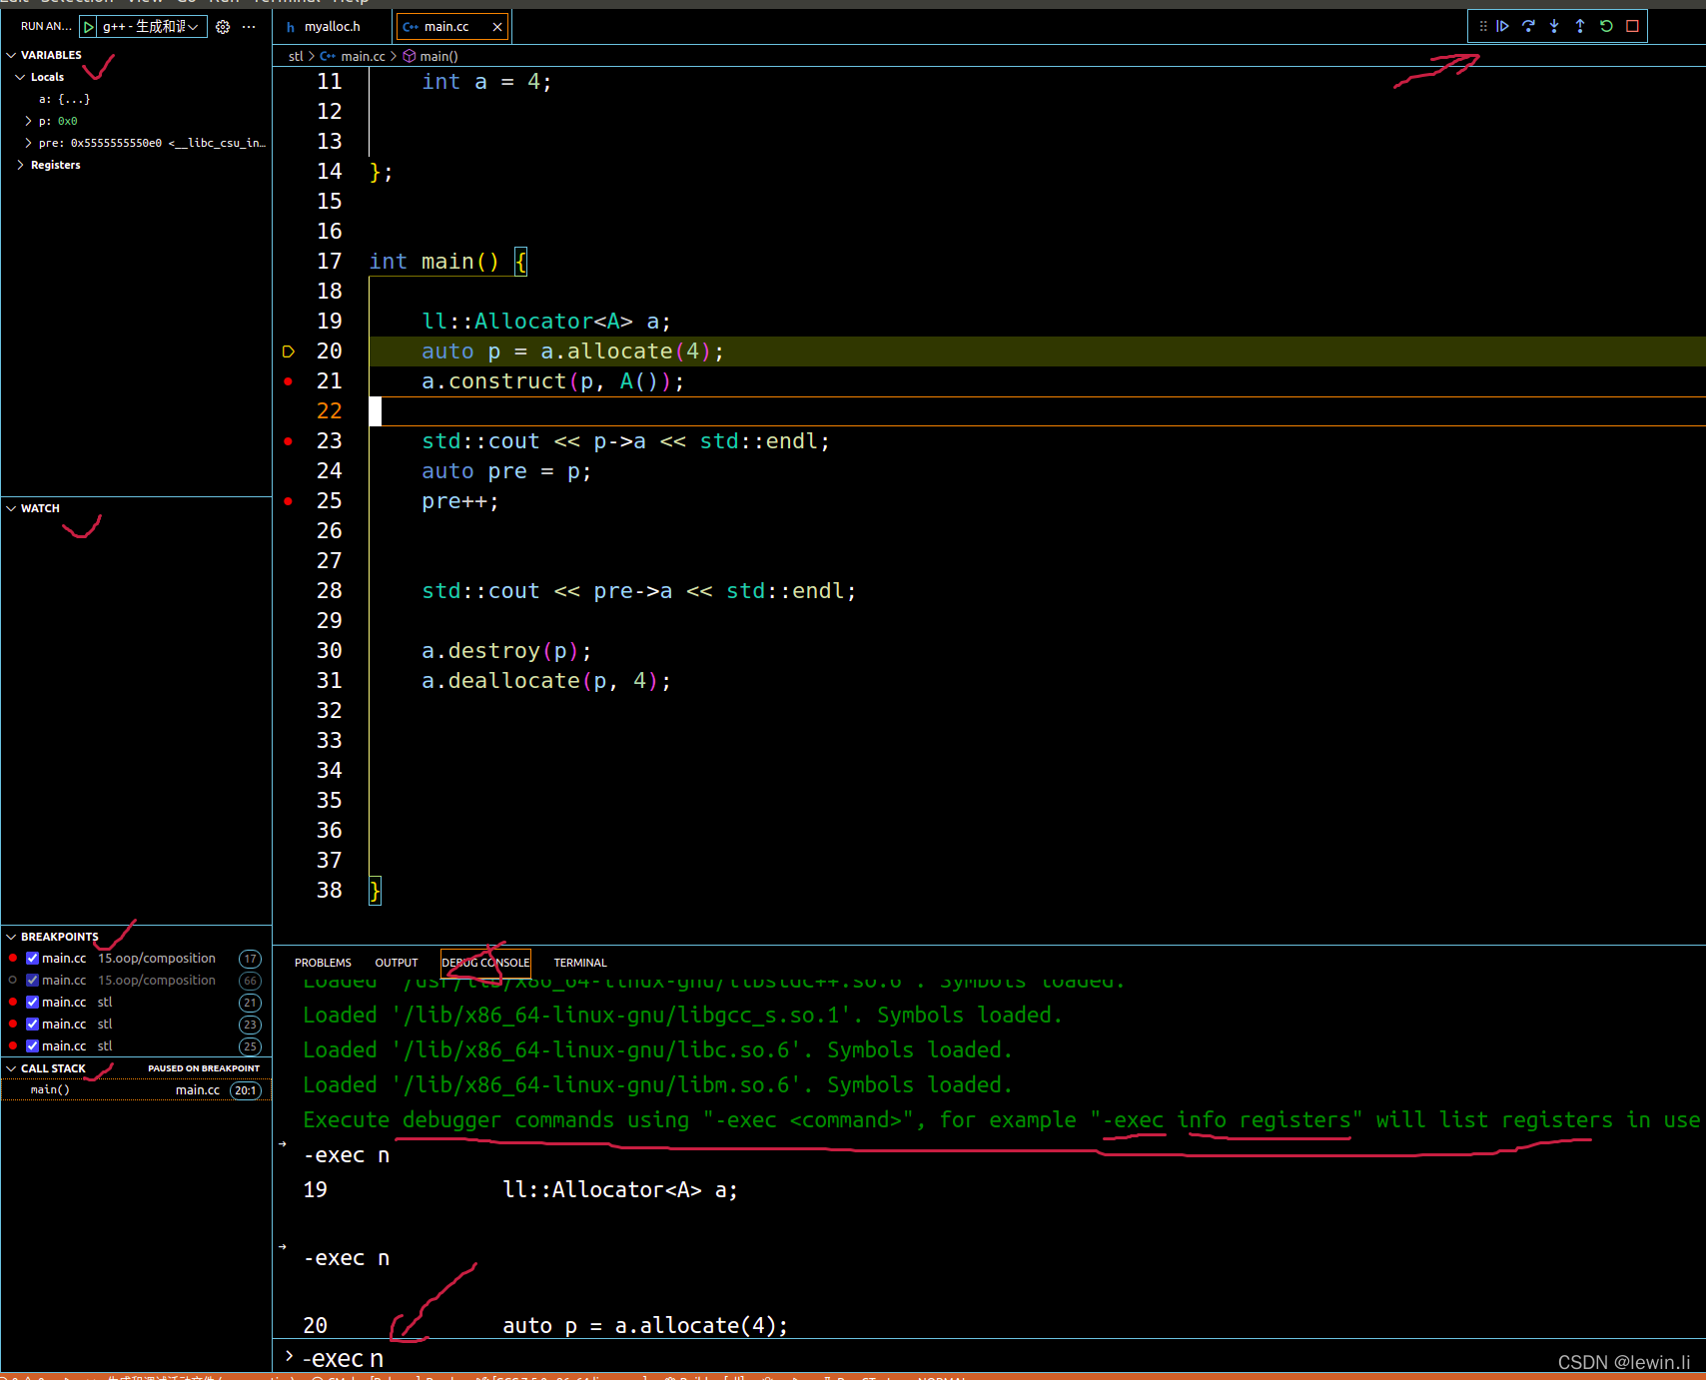The image size is (1706, 1380).
Task: Expand the p: 0x0 variable
Action: (x=28, y=121)
